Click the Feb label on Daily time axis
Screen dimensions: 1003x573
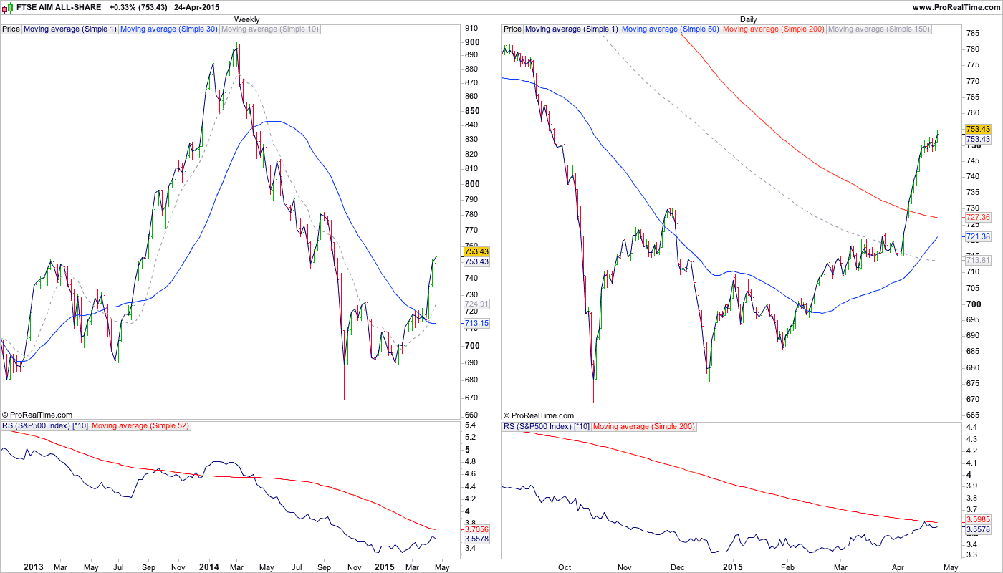pos(787,567)
